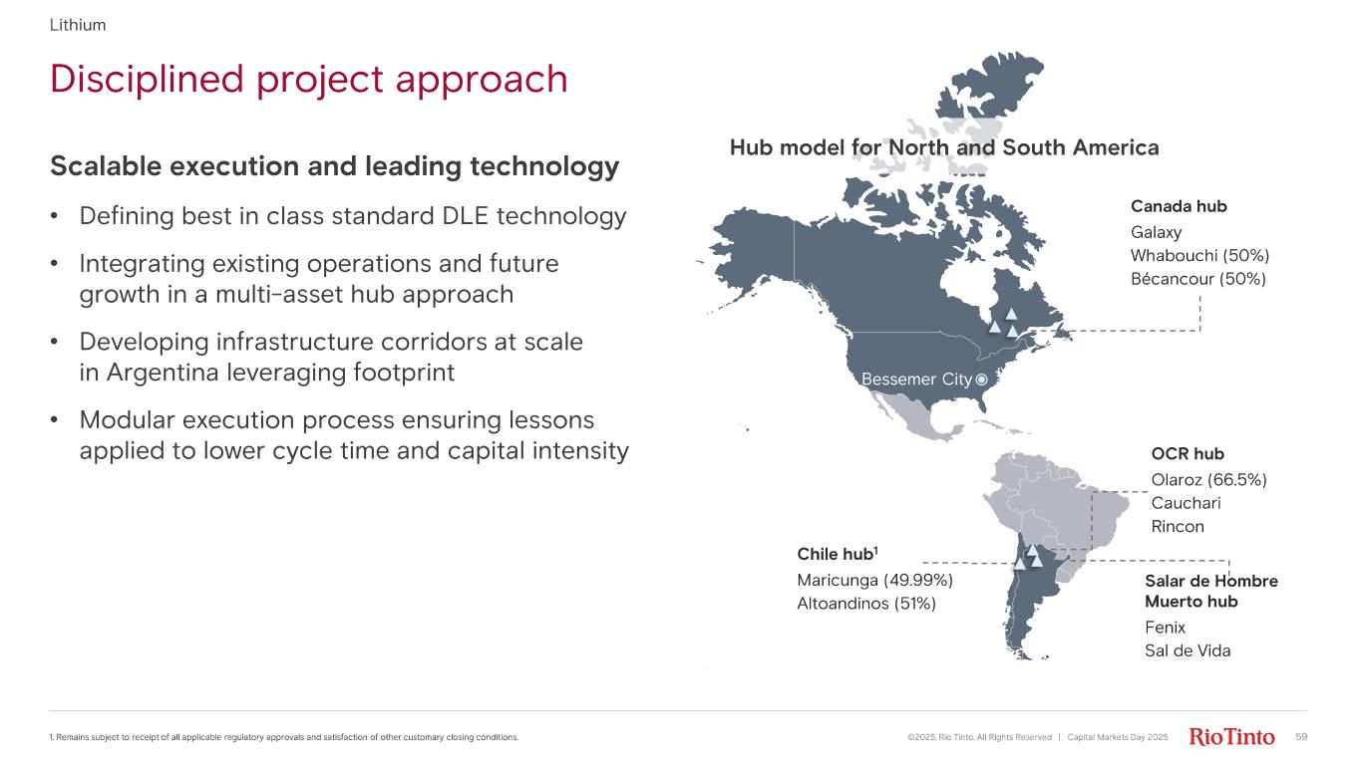Viewport: 1361px width, 765px height.
Task: Click the 'Bessemer City' label
Action: click(915, 380)
